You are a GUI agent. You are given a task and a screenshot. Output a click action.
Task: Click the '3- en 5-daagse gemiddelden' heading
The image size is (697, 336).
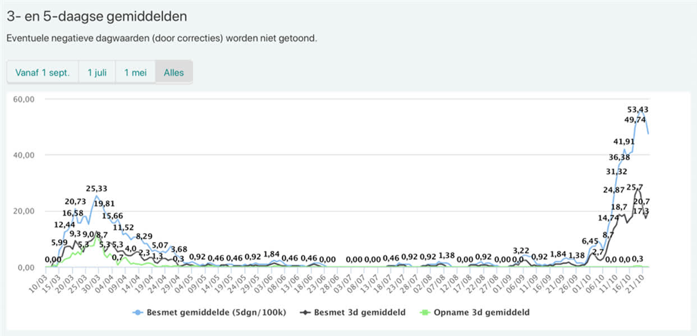(x=97, y=17)
